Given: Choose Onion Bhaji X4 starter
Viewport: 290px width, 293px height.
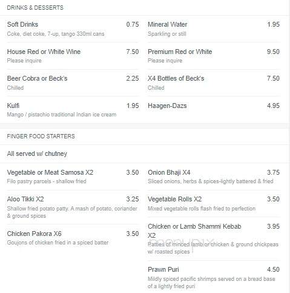Looking at the screenshot, I should point(214,177).
